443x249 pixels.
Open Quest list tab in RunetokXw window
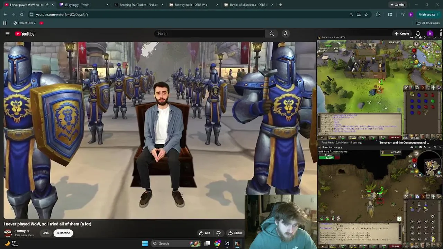[417, 87]
